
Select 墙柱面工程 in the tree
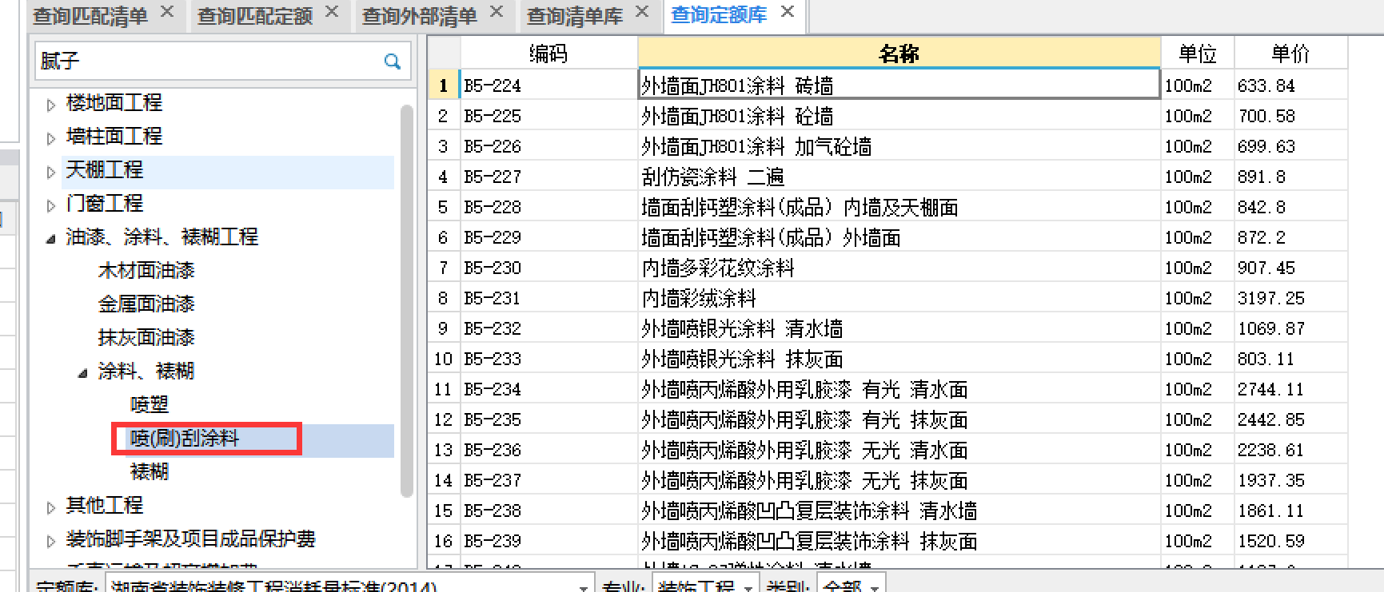click(114, 137)
